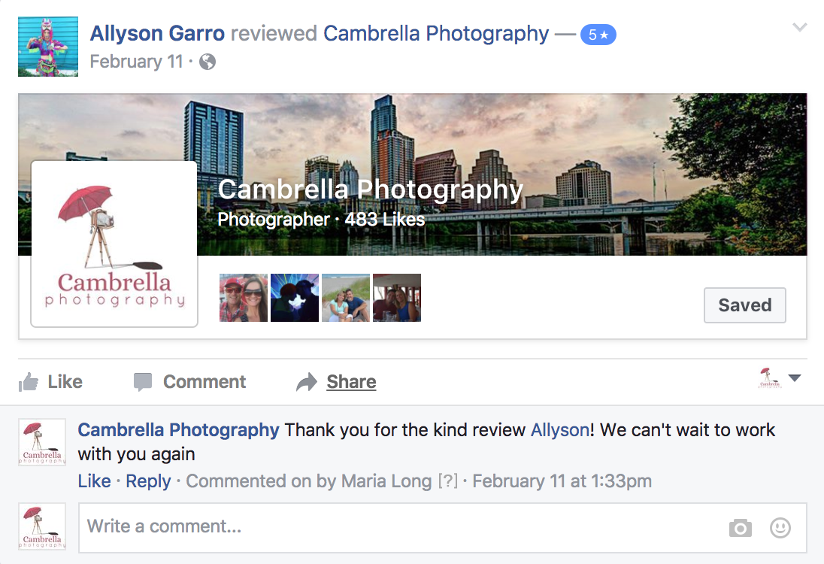This screenshot has height=564, width=824.
Task: Click the public globe privacy icon
Action: [x=208, y=62]
